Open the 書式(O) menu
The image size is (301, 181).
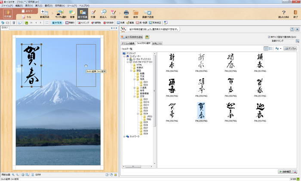(49, 6)
